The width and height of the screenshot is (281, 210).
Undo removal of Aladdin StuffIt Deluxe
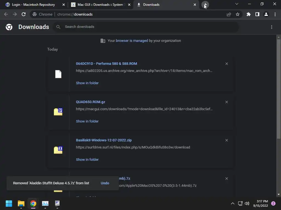105,183
